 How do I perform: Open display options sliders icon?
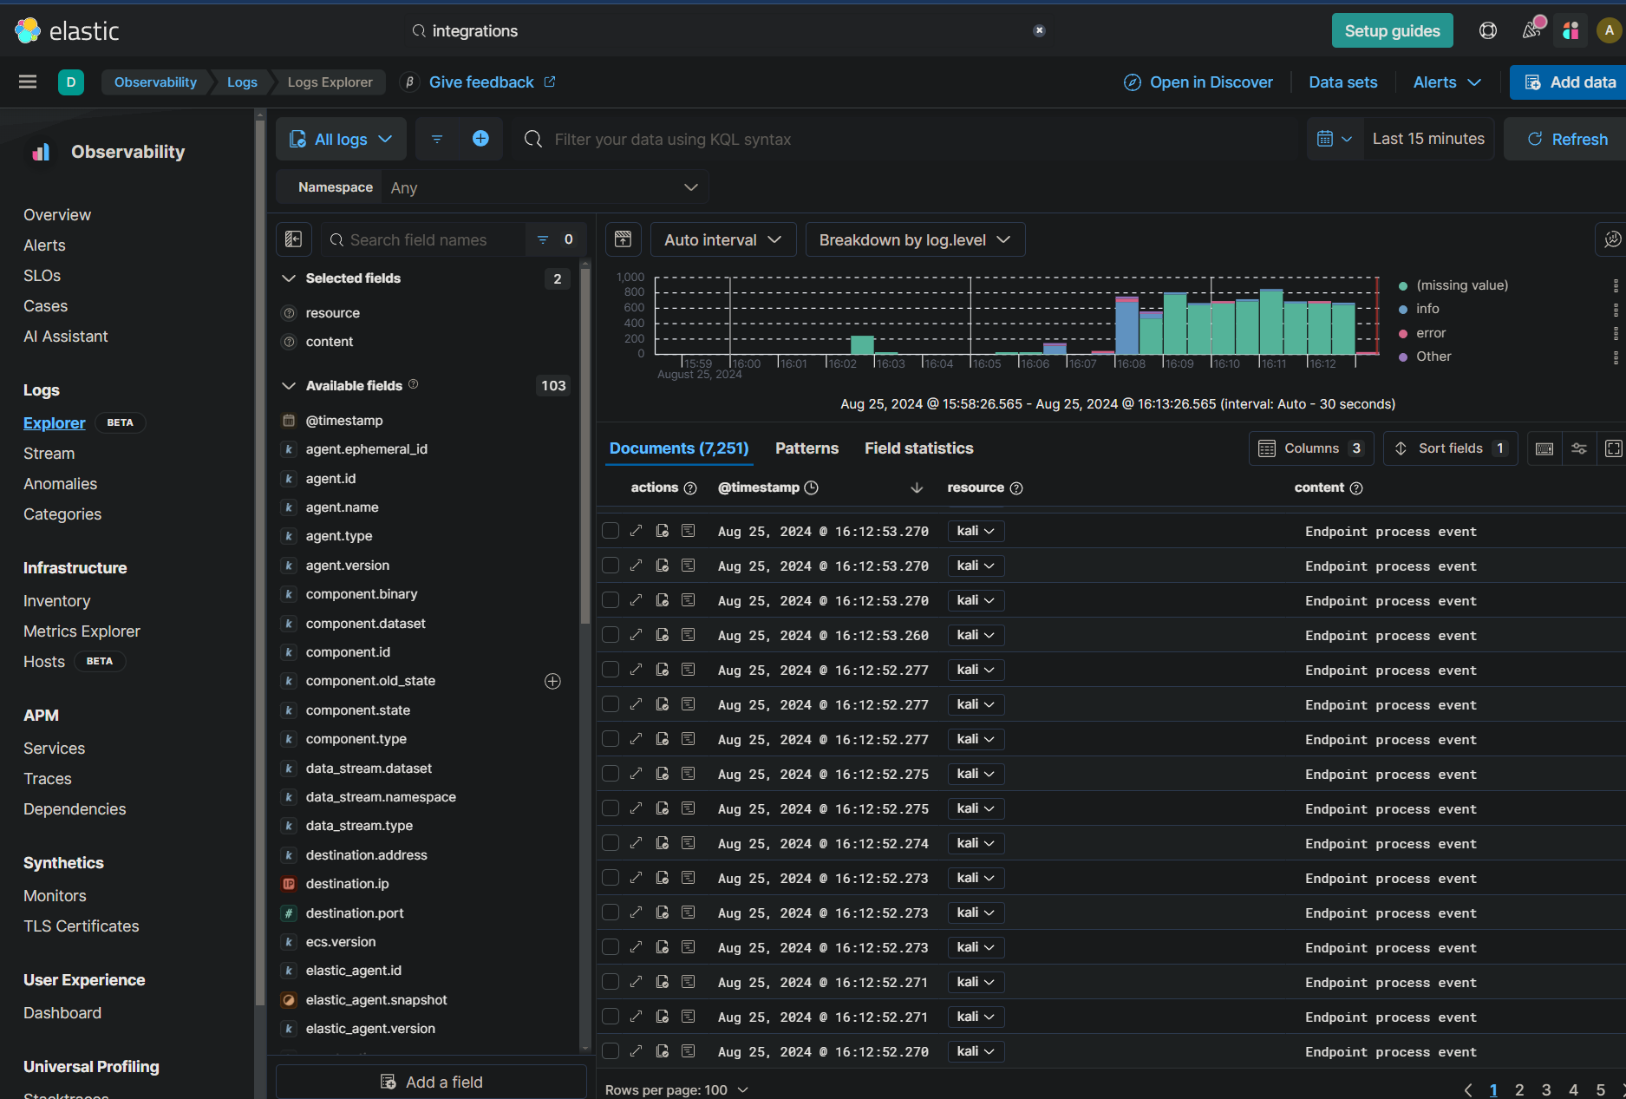(x=1579, y=448)
